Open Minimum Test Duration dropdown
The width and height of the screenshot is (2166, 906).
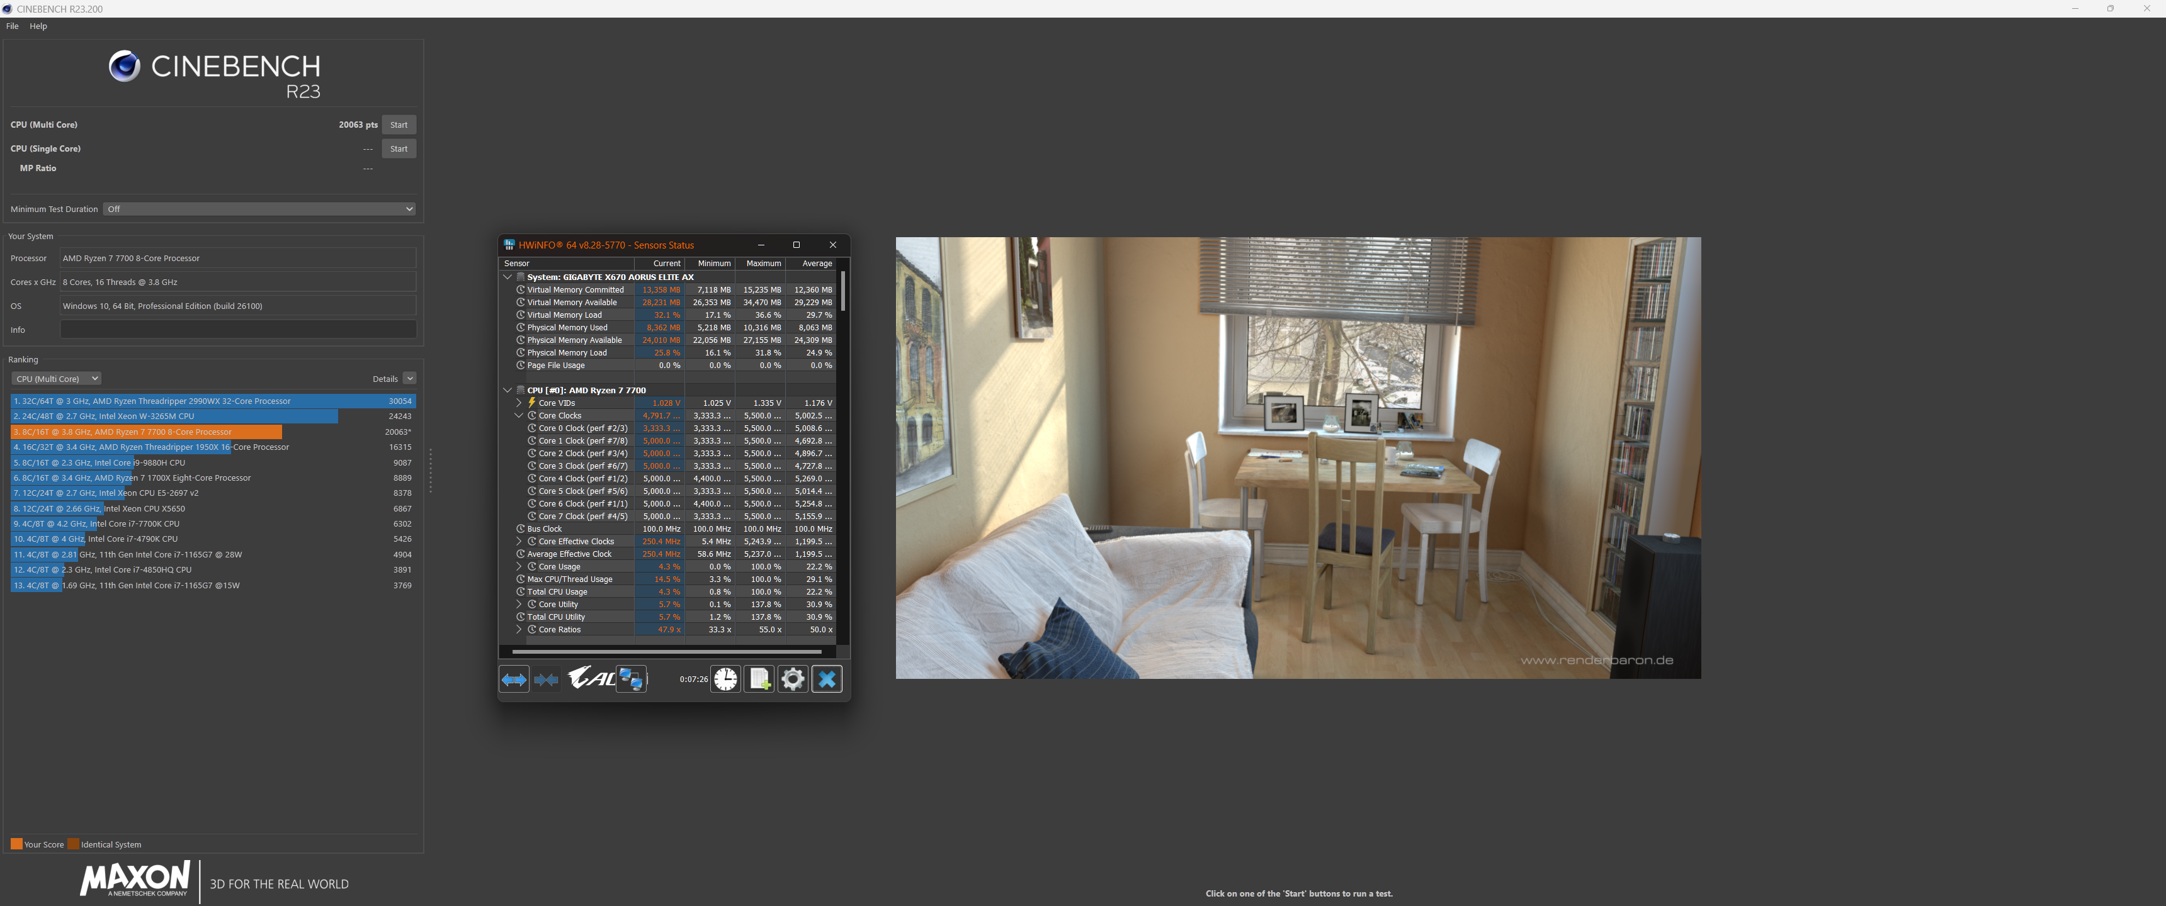[259, 210]
